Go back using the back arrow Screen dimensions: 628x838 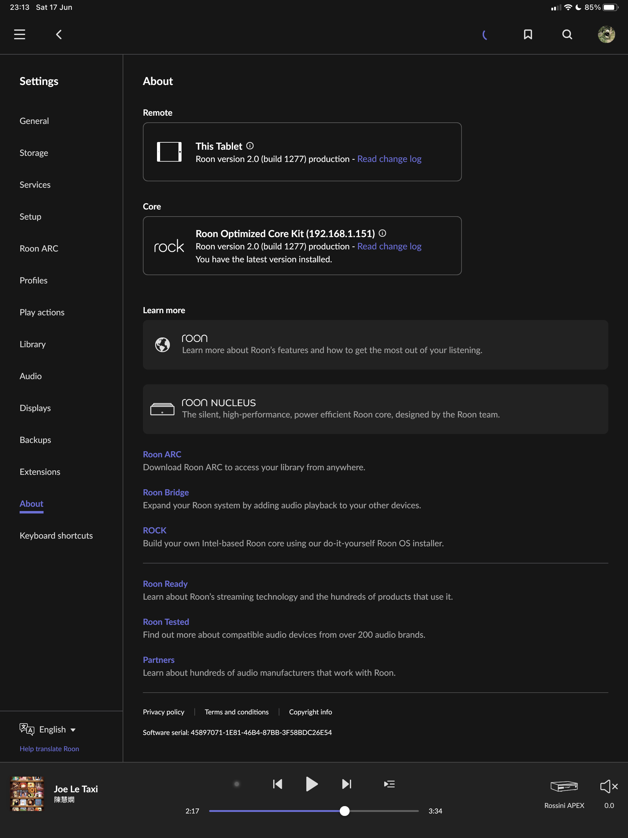(x=59, y=34)
